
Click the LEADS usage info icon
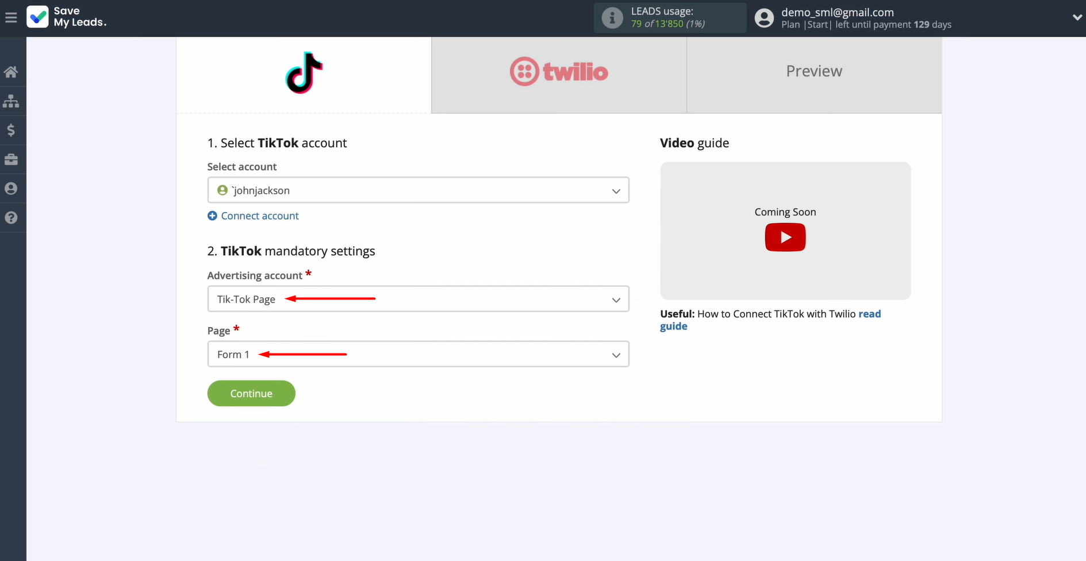(611, 18)
